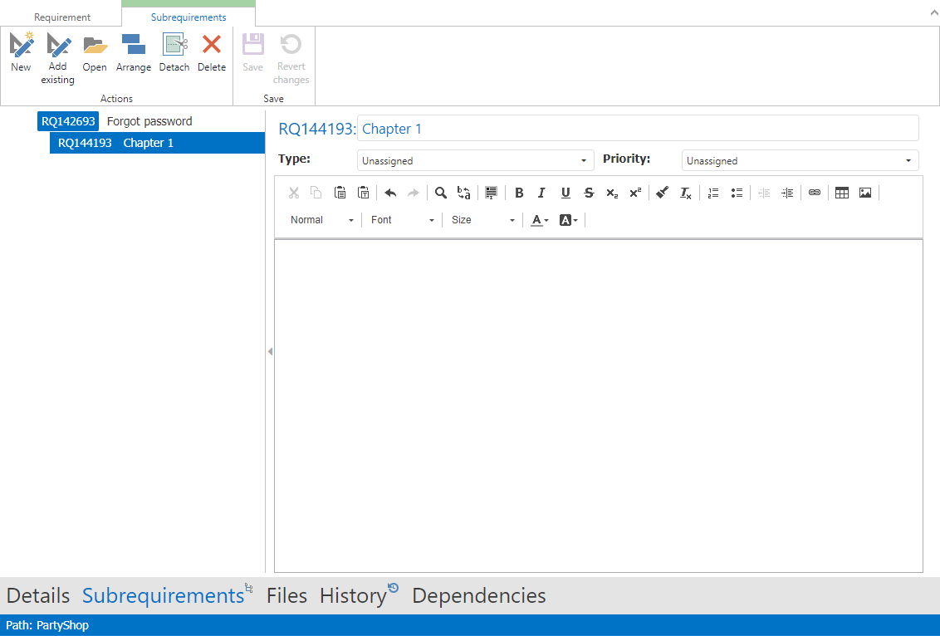The image size is (940, 636).
Task: Click the Chapter 1 title field
Action: tap(637, 129)
